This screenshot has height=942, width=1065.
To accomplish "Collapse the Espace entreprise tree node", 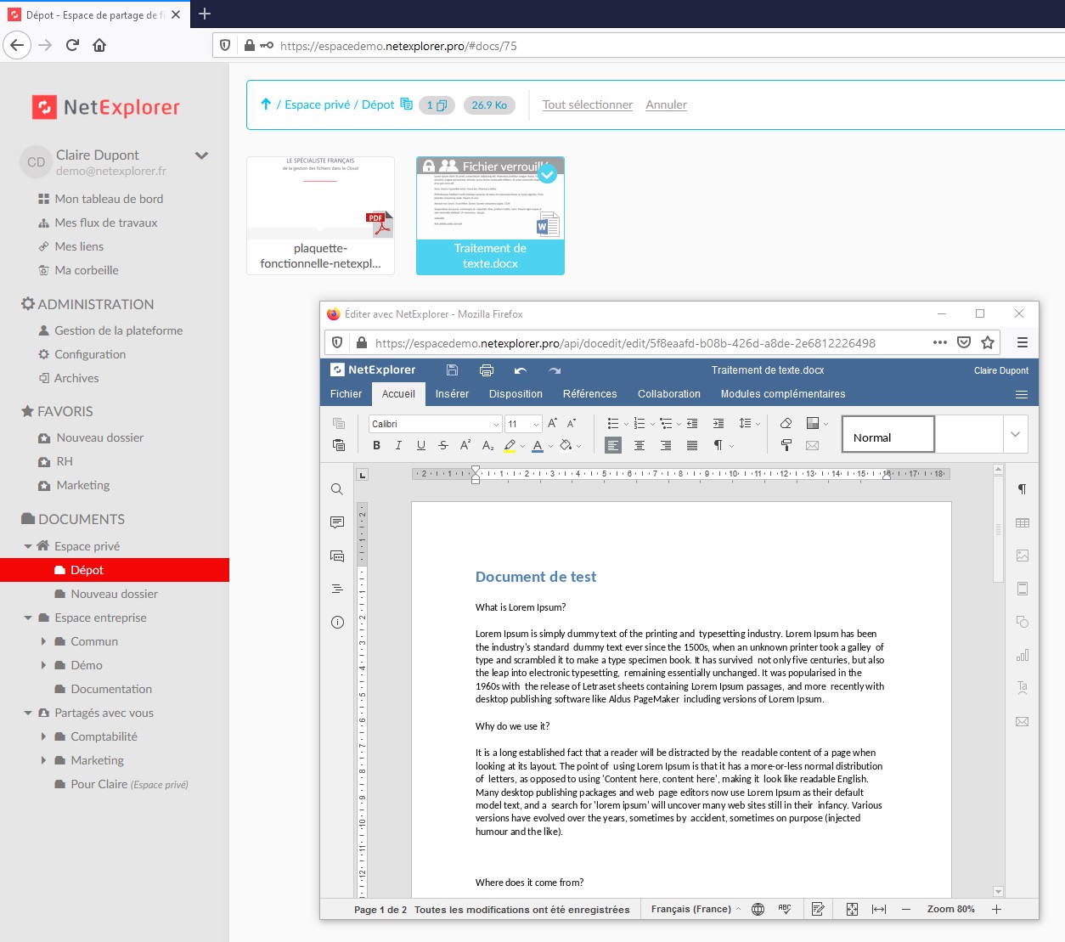I will click(28, 618).
